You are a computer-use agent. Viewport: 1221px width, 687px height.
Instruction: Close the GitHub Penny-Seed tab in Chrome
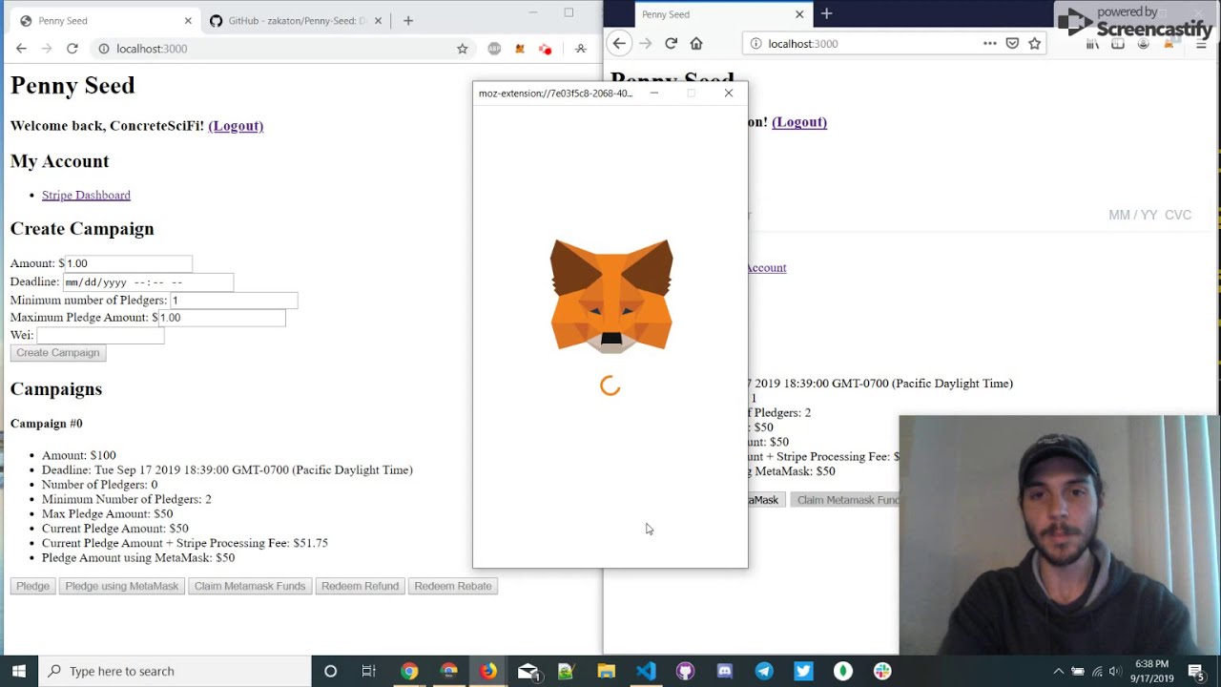(x=379, y=21)
